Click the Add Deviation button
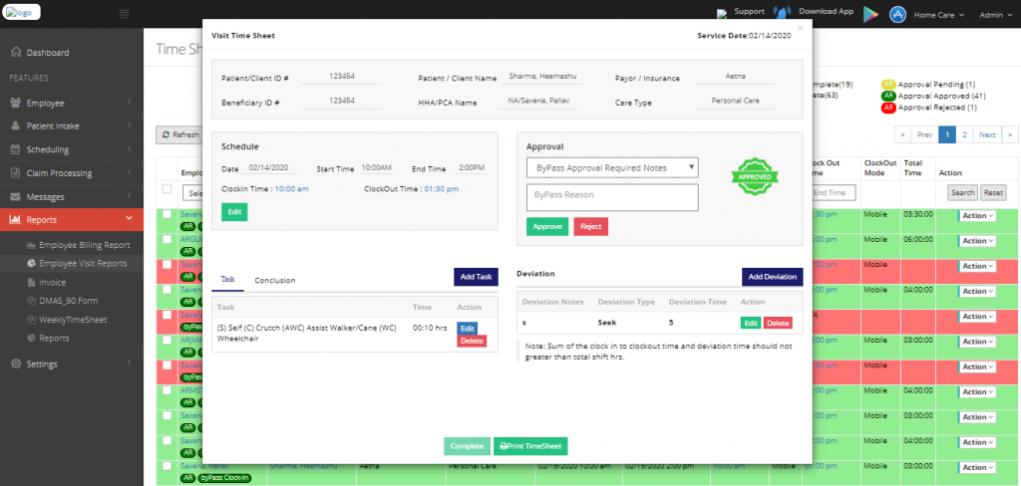Image resolution: width=1021 pixels, height=486 pixels. 772,276
